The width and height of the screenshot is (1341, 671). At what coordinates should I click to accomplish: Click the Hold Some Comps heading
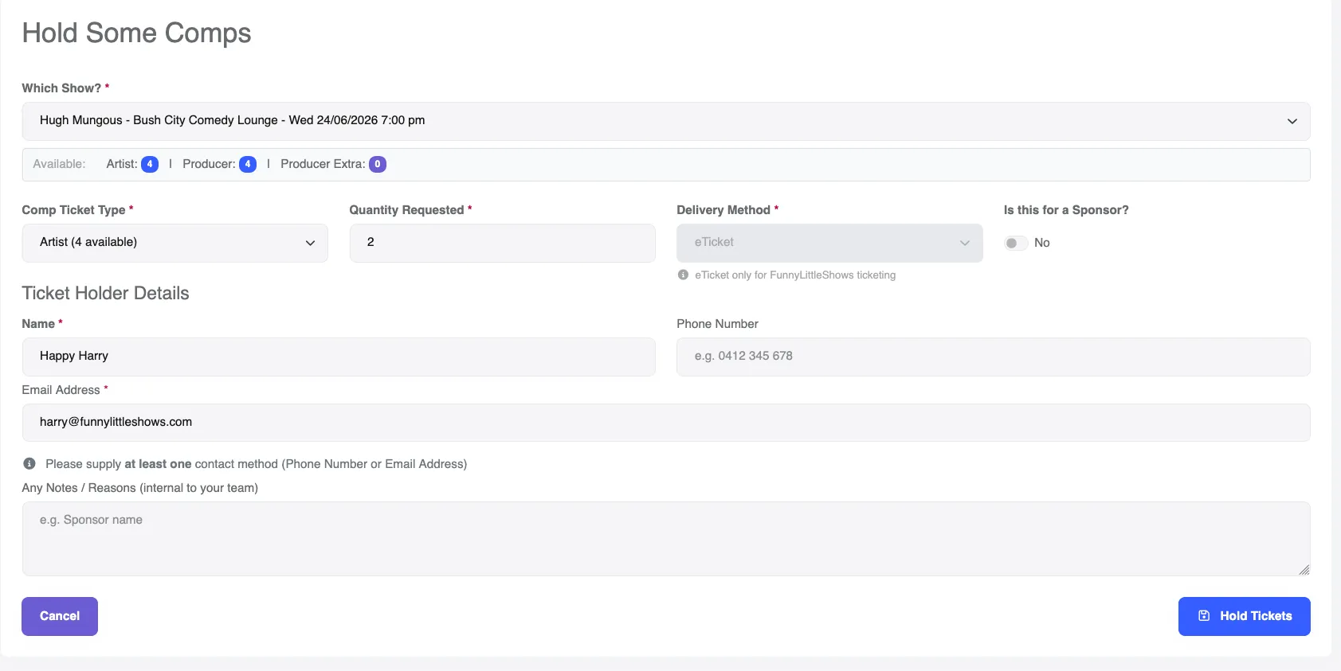(x=136, y=33)
